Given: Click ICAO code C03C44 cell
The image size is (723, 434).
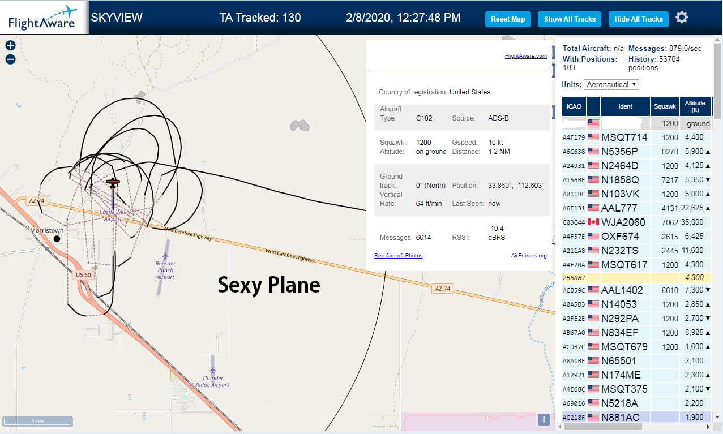Looking at the screenshot, I should 574,222.
